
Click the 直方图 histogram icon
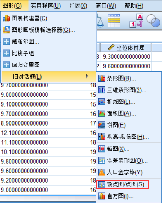click(102, 196)
